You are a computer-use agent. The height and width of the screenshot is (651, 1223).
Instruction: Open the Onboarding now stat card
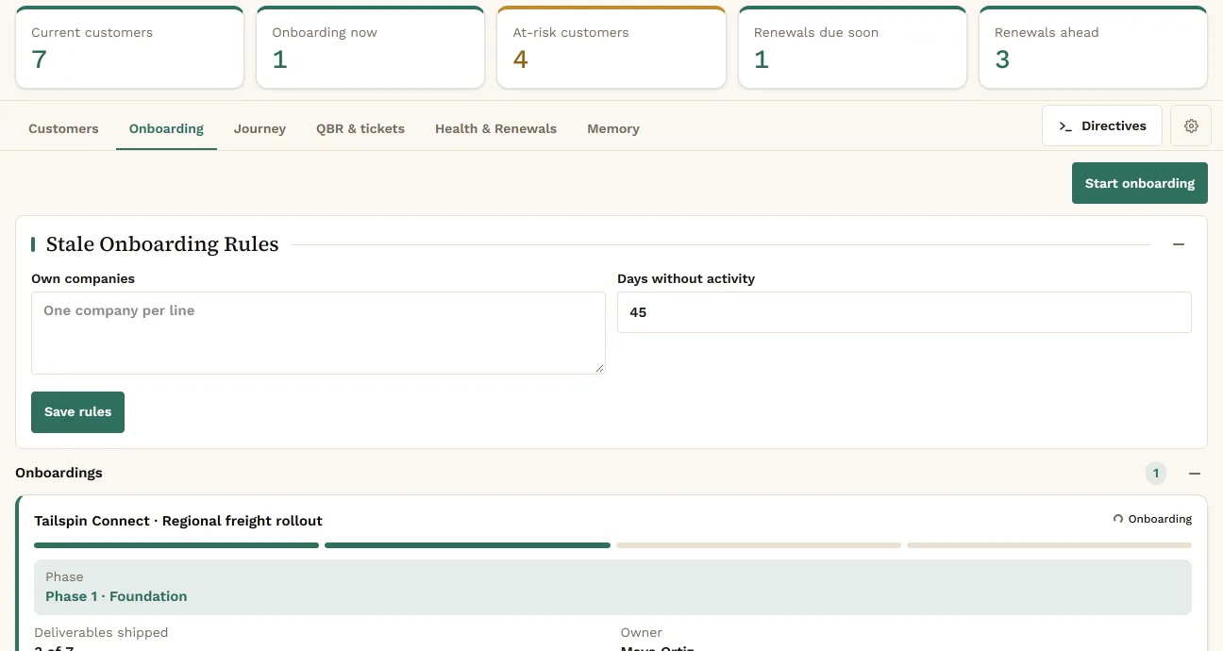(370, 47)
